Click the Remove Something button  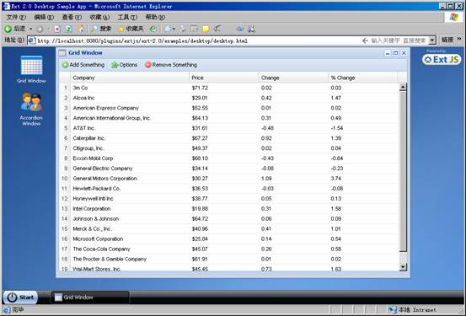point(171,65)
